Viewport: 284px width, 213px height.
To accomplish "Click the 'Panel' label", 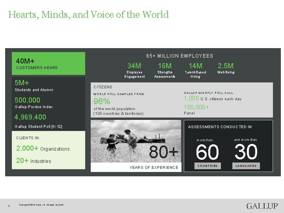I will click(x=189, y=113).
